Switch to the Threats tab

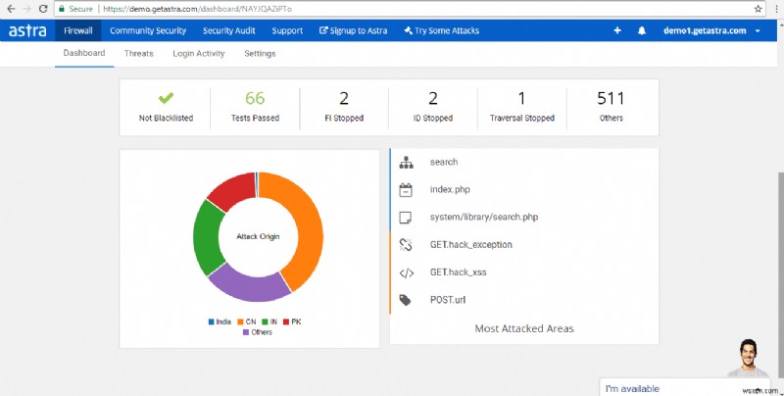(x=138, y=53)
